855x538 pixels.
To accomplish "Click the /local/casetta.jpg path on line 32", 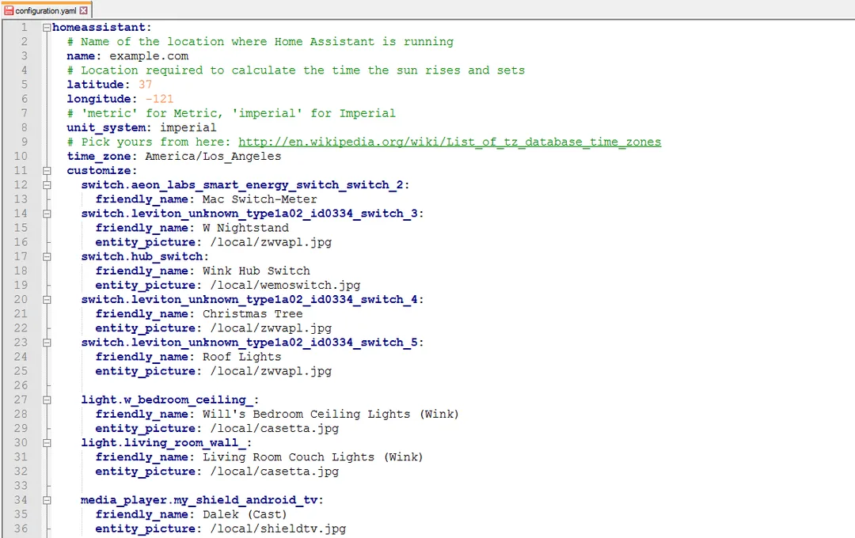I will click(274, 472).
